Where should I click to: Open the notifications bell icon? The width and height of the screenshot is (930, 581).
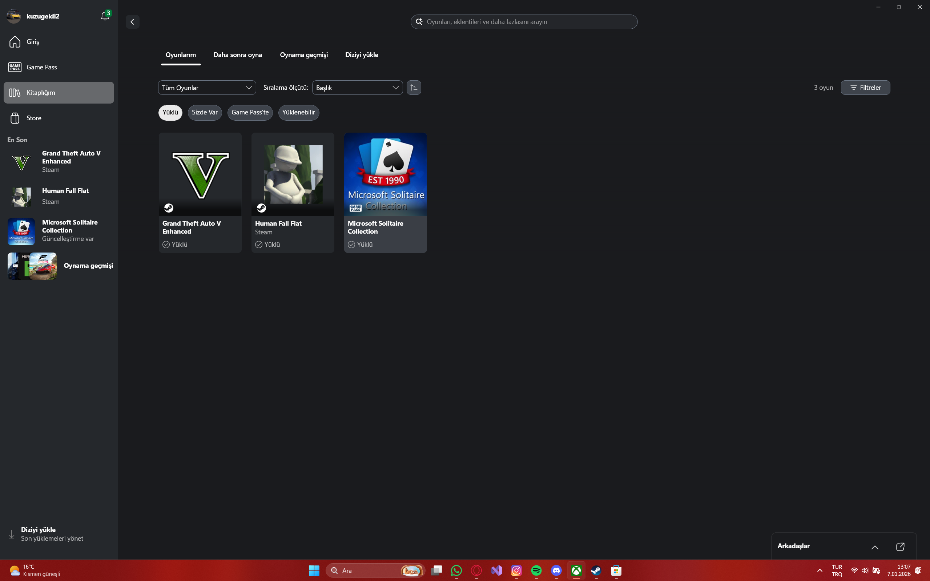pos(105,16)
